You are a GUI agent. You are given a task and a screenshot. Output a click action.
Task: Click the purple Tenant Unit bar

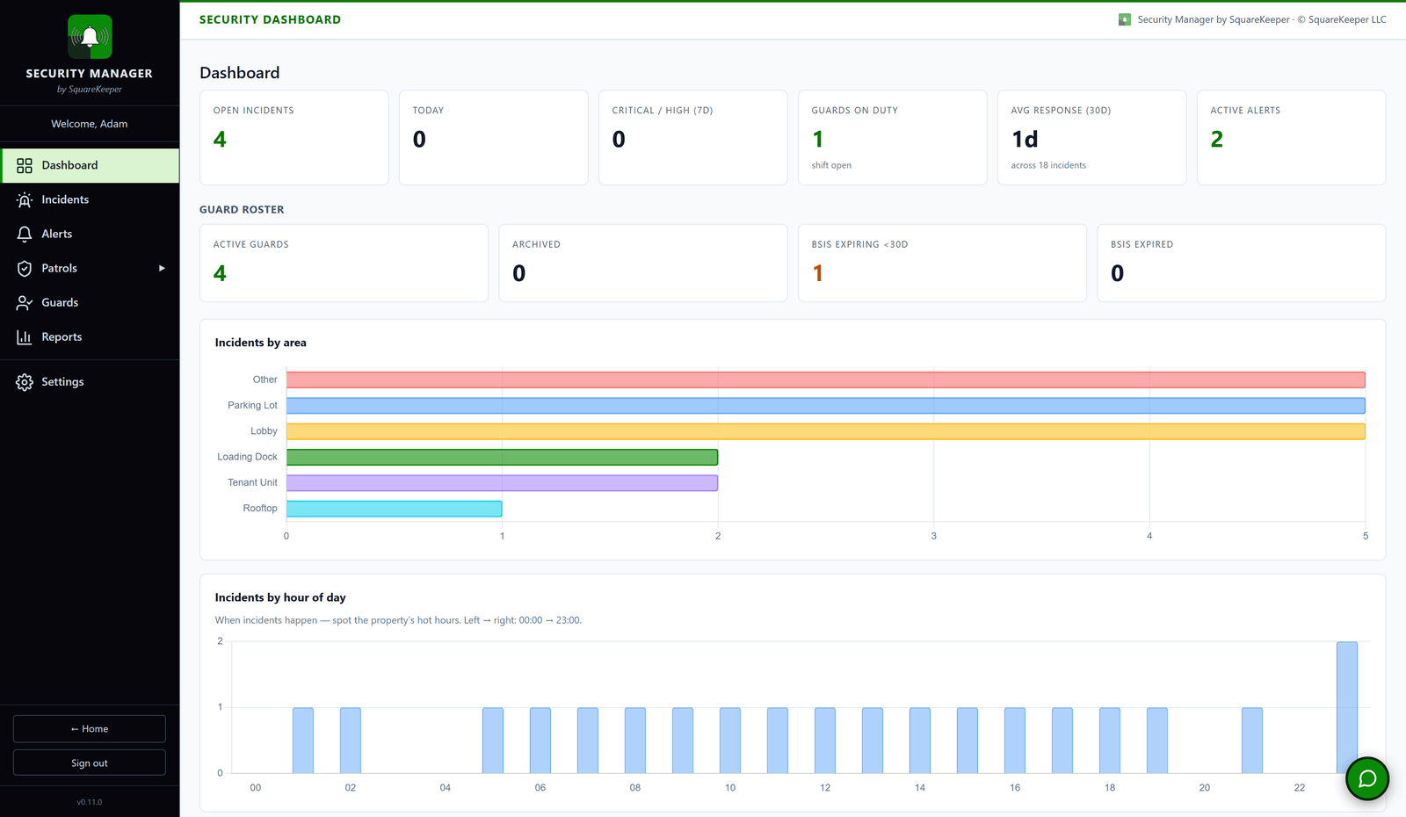click(x=502, y=482)
